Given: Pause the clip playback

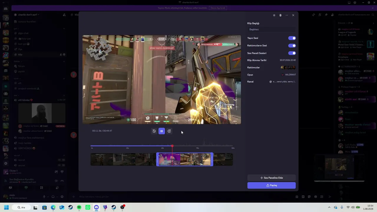Looking at the screenshot, I should click(x=161, y=131).
